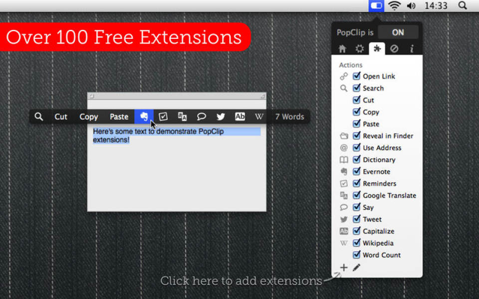
Task: Switch to the Home tab in PopClip
Action: tap(342, 49)
